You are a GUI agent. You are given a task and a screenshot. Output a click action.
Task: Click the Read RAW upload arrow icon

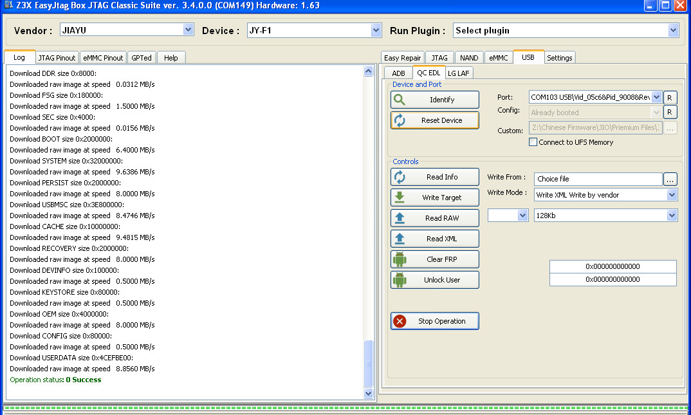pos(400,217)
